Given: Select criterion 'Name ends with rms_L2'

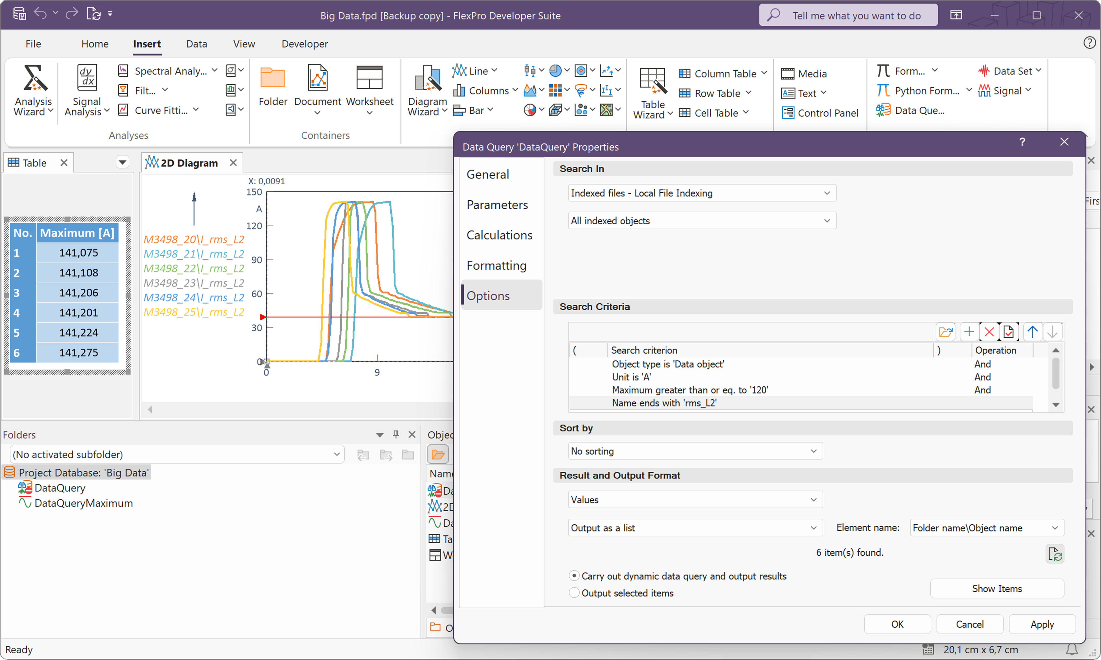Looking at the screenshot, I should [x=801, y=403].
